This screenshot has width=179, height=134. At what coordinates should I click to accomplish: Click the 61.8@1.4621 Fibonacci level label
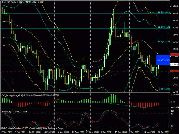[164, 12]
